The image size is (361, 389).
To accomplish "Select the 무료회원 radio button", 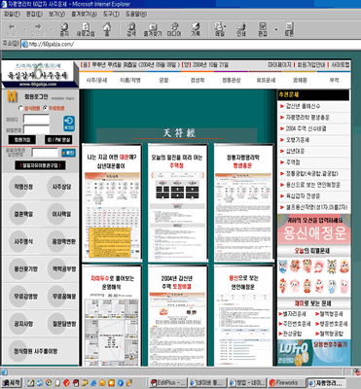I will tap(45, 108).
